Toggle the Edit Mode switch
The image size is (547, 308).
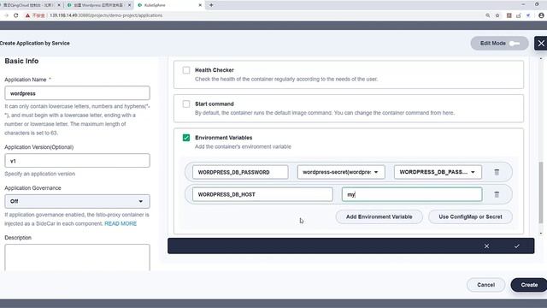click(515, 44)
